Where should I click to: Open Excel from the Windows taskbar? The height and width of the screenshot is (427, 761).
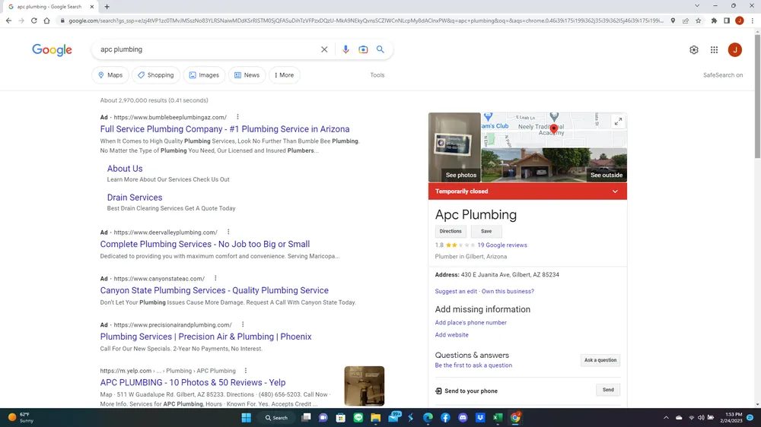[x=498, y=418]
